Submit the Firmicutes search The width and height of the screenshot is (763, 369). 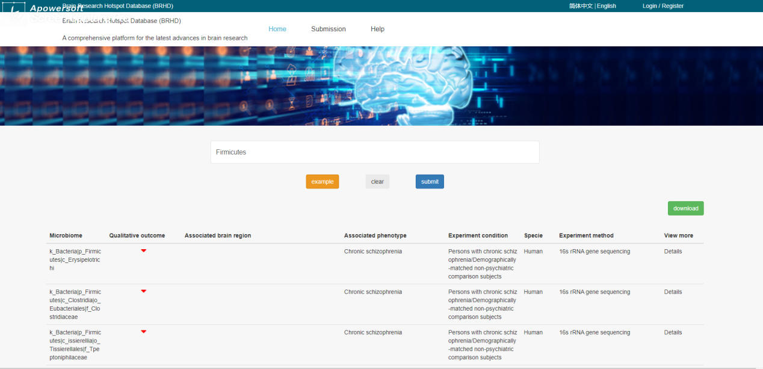coord(430,182)
